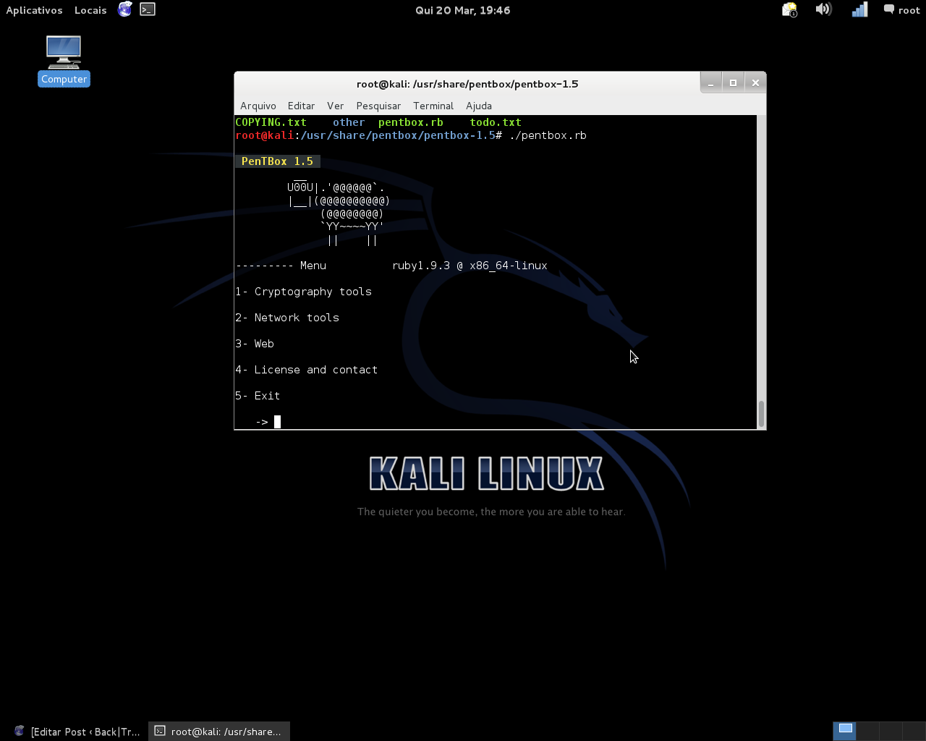Switch to Editar Post taskbar window
Screen dimensions: 926x741
click(77, 732)
